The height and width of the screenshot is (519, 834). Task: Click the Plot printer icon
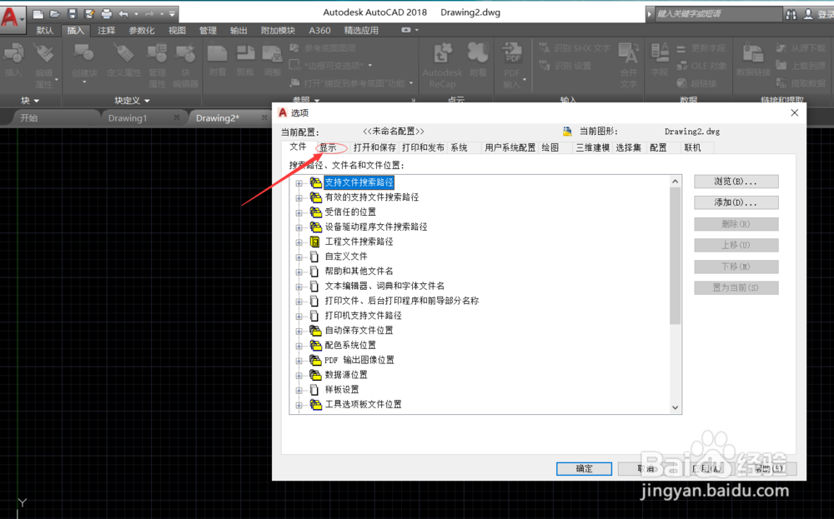[107, 14]
